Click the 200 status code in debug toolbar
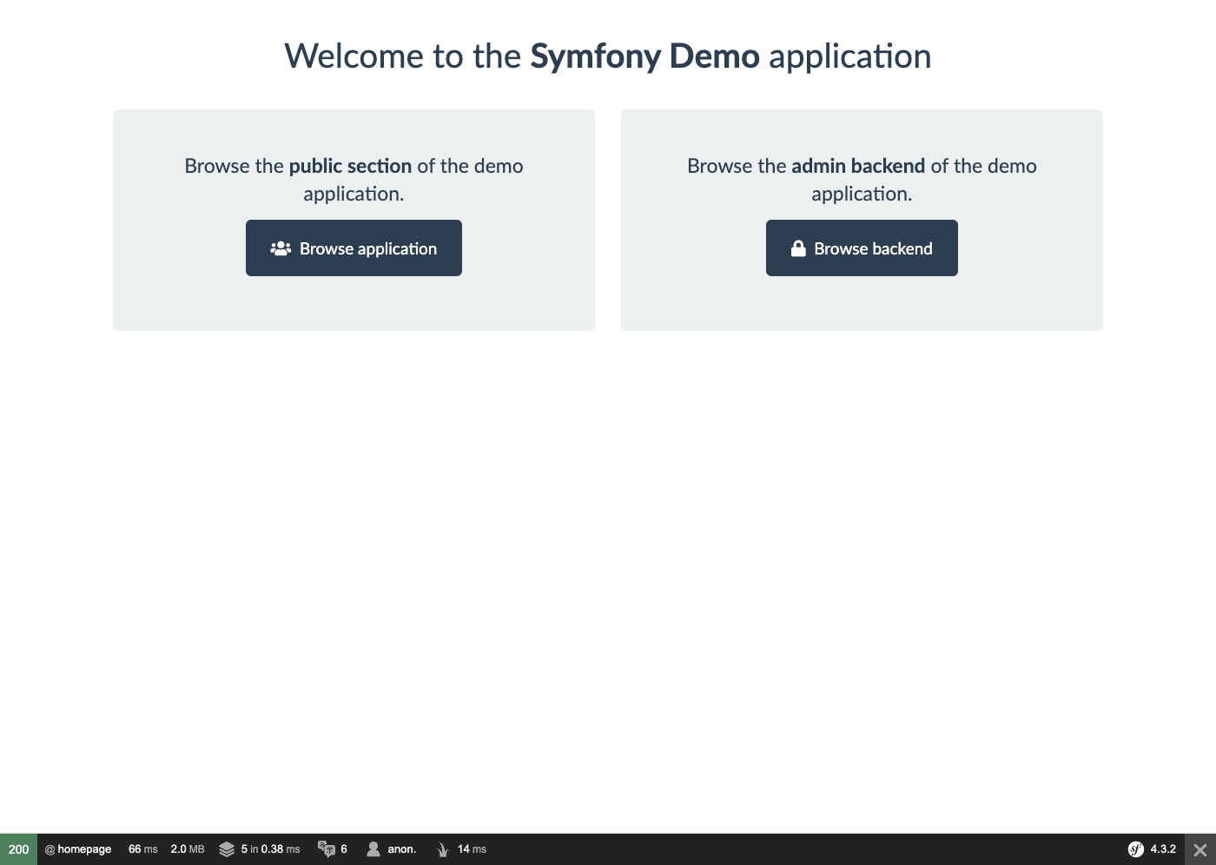 pos(18,849)
